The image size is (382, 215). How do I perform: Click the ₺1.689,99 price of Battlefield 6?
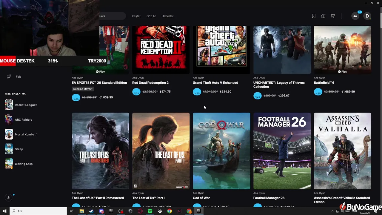348,92
